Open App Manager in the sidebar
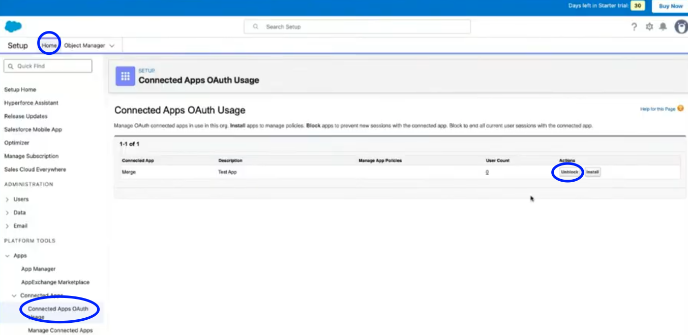Viewport: 688px width, 335px height. point(38,269)
